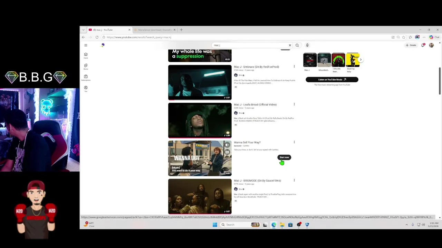Open Subscriptions in the YouTube sidebar
This screenshot has height=248, width=442.
(86, 77)
